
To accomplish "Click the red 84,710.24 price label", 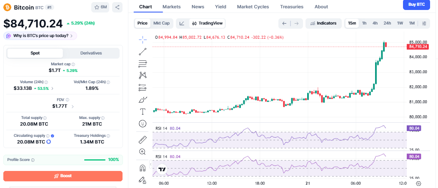I will [418, 47].
